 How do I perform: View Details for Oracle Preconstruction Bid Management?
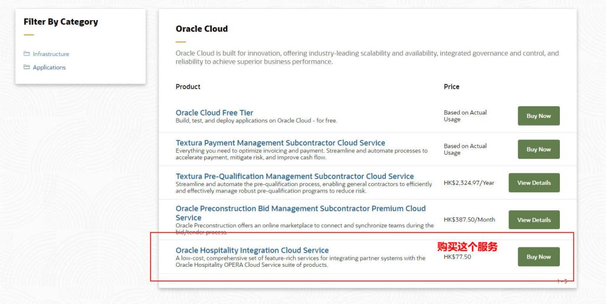(x=534, y=220)
